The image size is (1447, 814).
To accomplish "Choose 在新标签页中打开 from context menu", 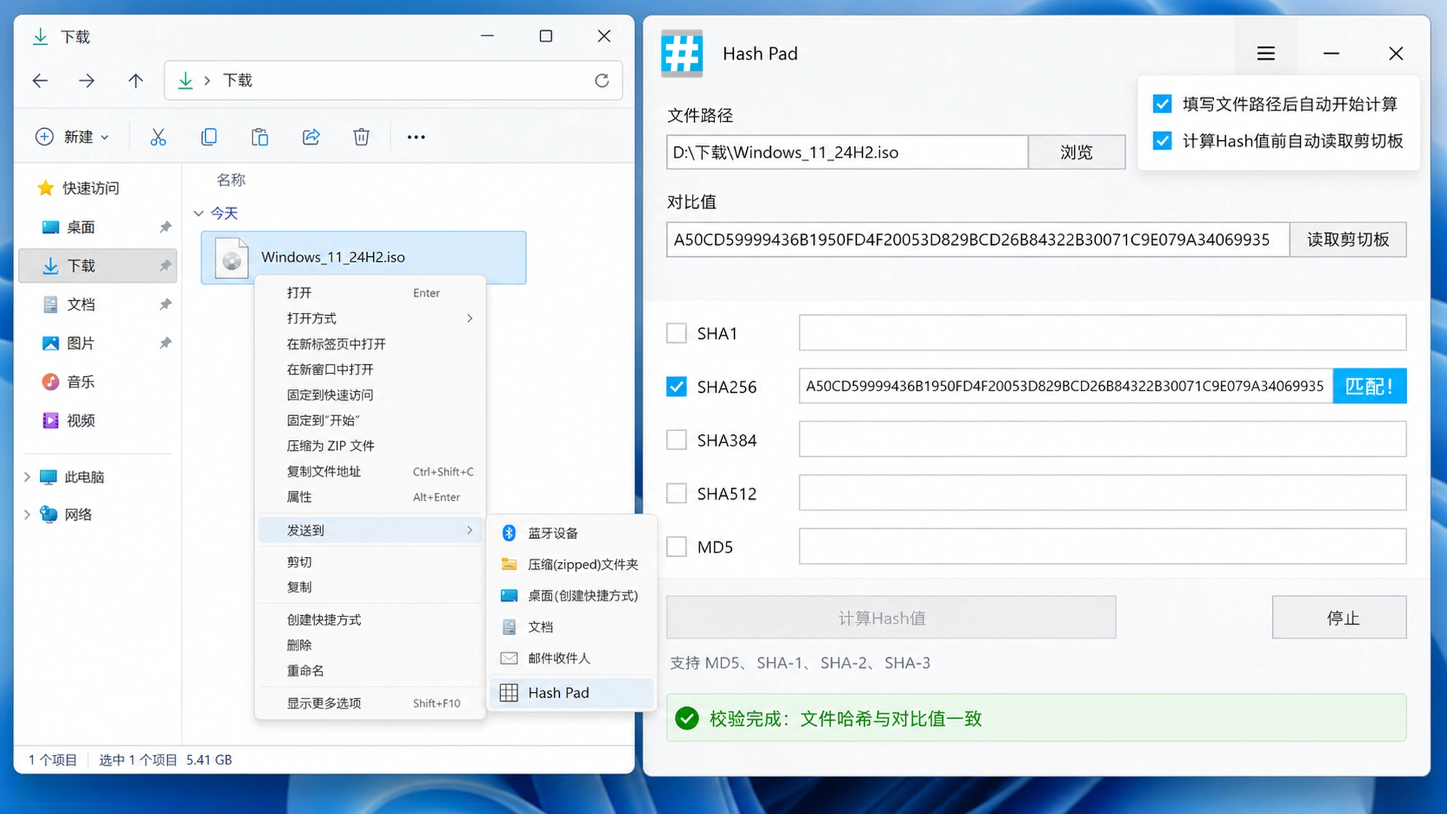I will [371, 344].
